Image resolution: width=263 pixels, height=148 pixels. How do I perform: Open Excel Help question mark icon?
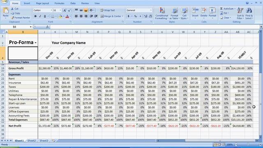247,3
